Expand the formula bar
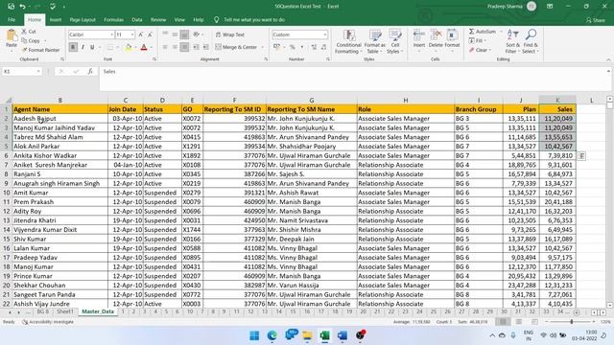Image resolution: width=614 pixels, height=345 pixels. click(x=608, y=71)
